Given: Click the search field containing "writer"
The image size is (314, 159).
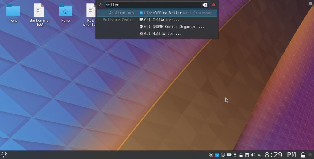Looking at the screenshot, I should [x=153, y=5].
